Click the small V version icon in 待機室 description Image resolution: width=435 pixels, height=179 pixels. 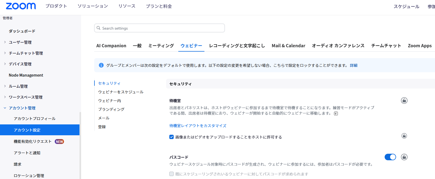(336, 114)
